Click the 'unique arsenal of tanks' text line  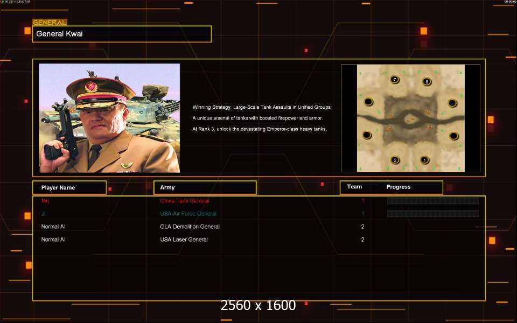click(257, 118)
